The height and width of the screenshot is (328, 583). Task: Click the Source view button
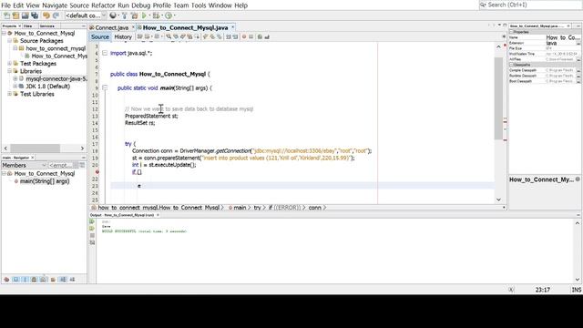click(x=100, y=36)
